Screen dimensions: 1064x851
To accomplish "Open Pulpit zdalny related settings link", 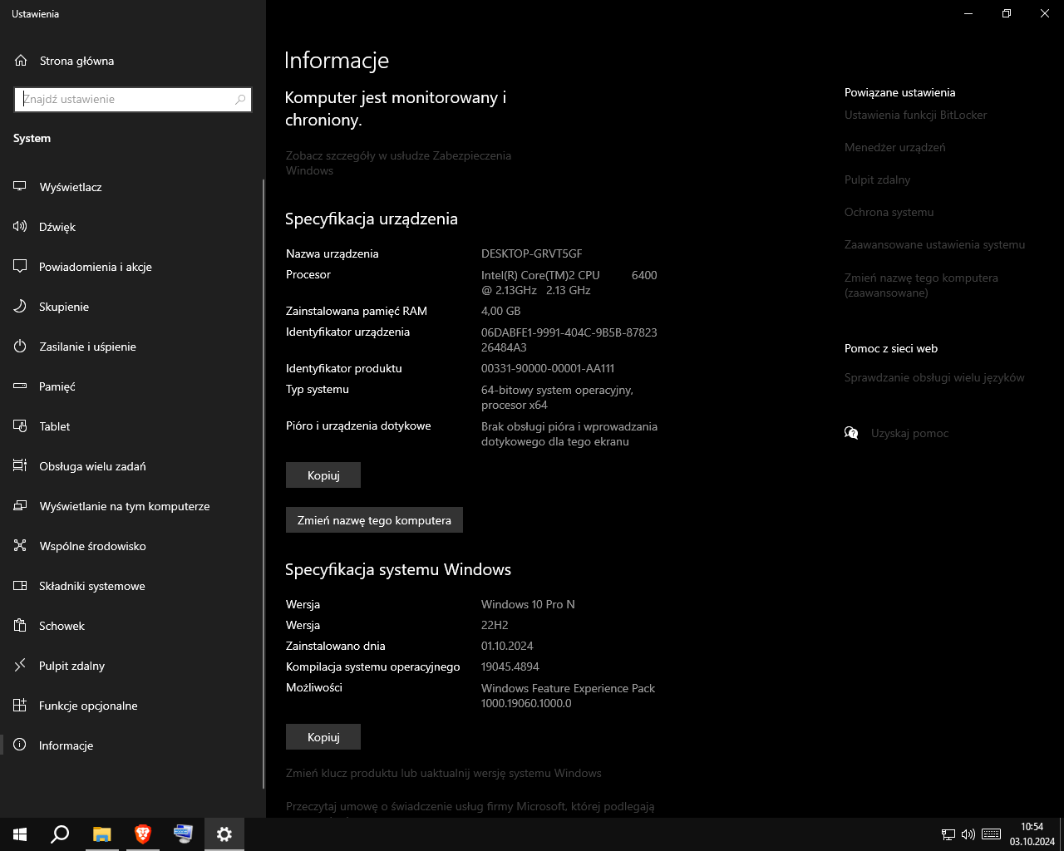I will click(877, 180).
